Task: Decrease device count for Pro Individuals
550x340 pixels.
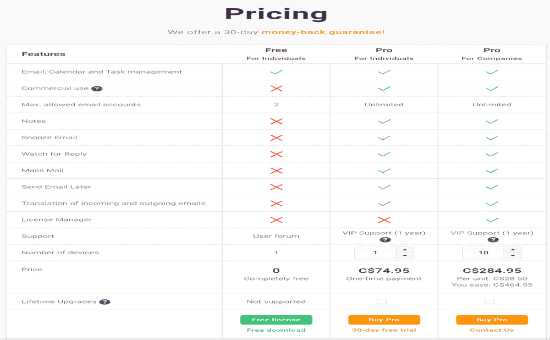Action: pyautogui.click(x=405, y=256)
